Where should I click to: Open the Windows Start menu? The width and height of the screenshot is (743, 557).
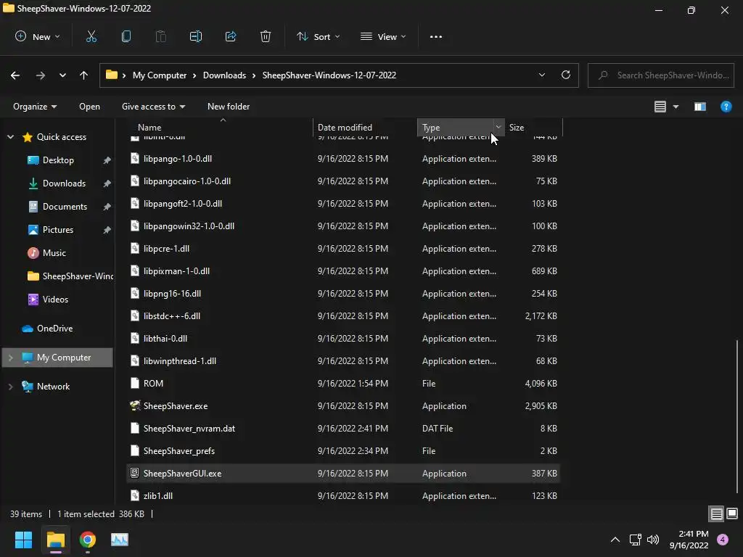tap(23, 540)
